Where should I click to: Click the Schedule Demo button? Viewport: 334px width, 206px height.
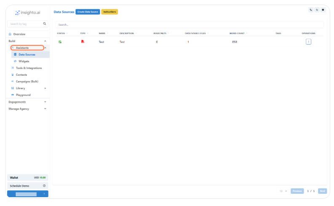click(x=28, y=186)
